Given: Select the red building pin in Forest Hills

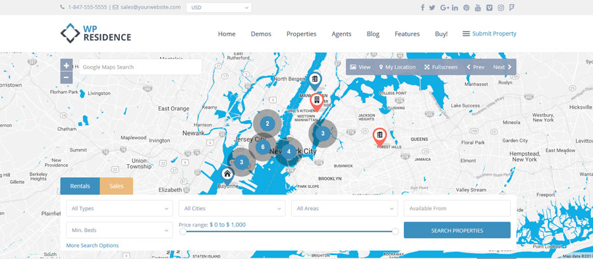Looking at the screenshot, I should click(380, 136).
